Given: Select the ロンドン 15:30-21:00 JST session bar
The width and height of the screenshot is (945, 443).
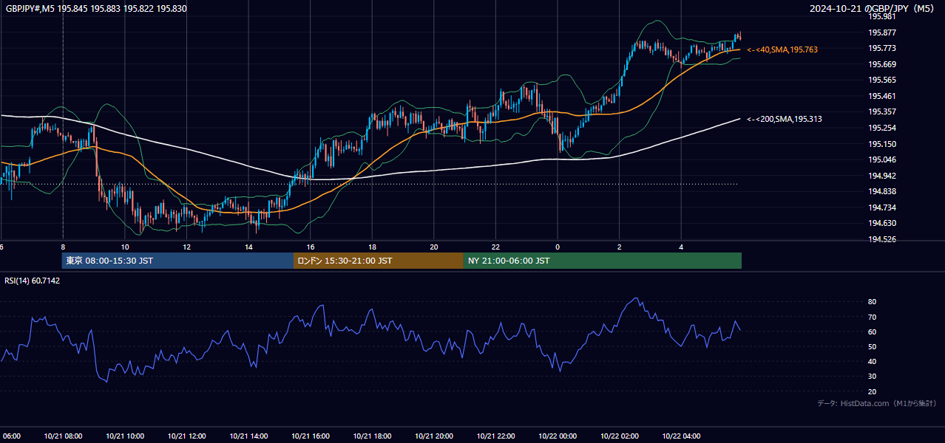Looking at the screenshot, I should click(379, 261).
